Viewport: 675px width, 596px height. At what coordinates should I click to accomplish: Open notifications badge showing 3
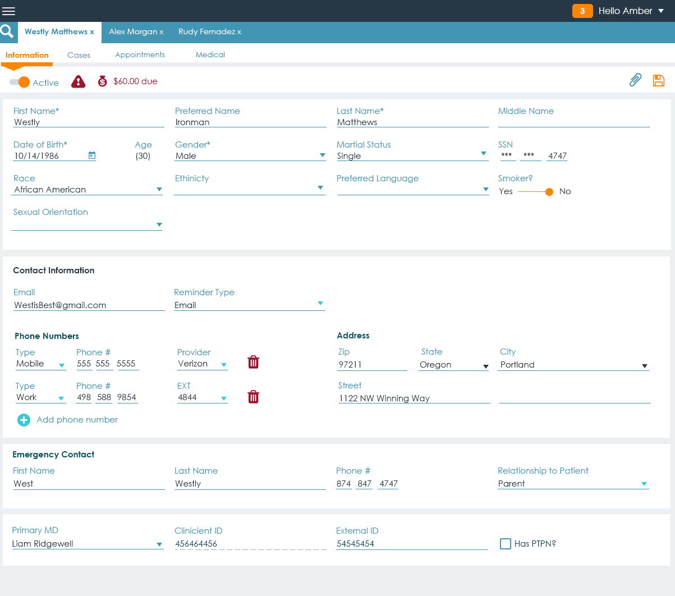[x=582, y=11]
